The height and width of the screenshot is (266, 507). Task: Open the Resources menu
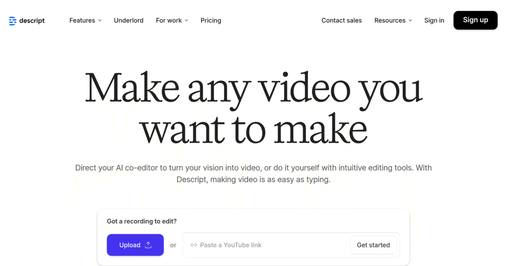390,20
